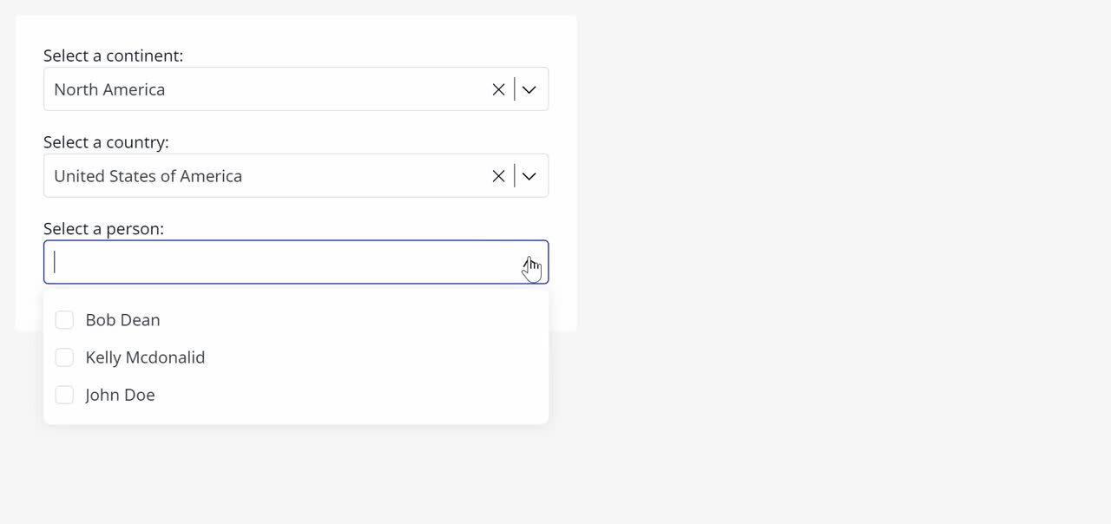Viewport: 1111px width, 524px height.
Task: Clear the North America continent selection
Action: [498, 89]
